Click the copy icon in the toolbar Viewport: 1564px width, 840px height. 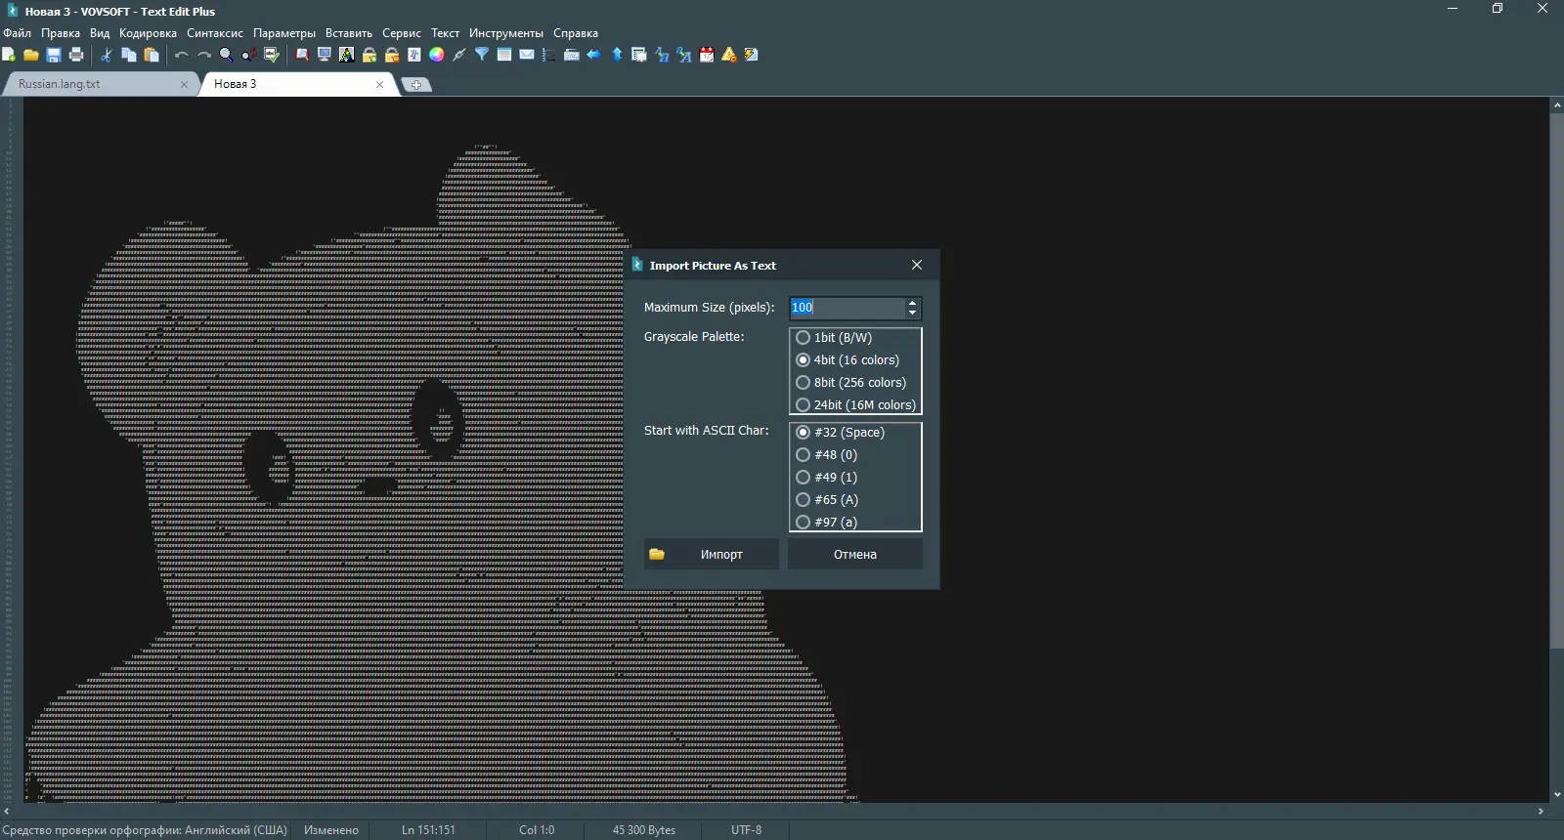(x=129, y=55)
